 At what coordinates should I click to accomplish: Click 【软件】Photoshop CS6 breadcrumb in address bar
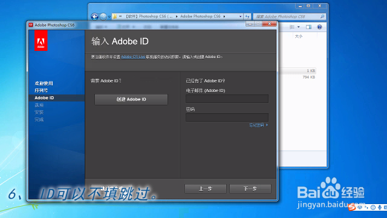pyautogui.click(x=149, y=16)
